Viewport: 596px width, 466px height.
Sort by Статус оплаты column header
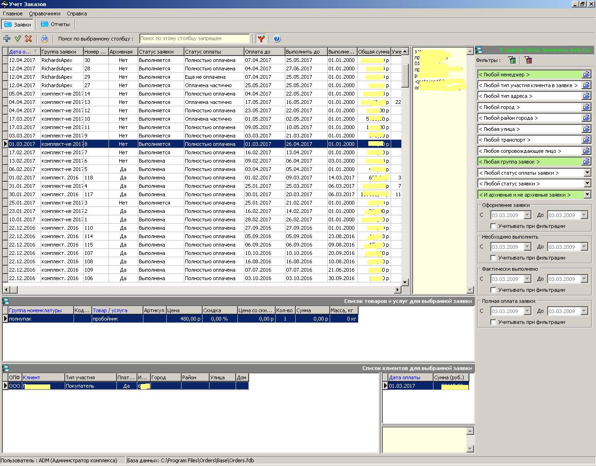coord(213,52)
